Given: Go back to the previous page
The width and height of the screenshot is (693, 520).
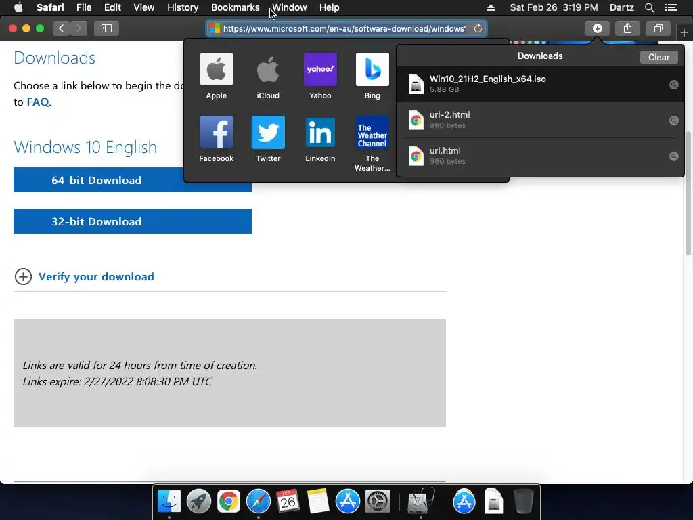Looking at the screenshot, I should pos(62,28).
